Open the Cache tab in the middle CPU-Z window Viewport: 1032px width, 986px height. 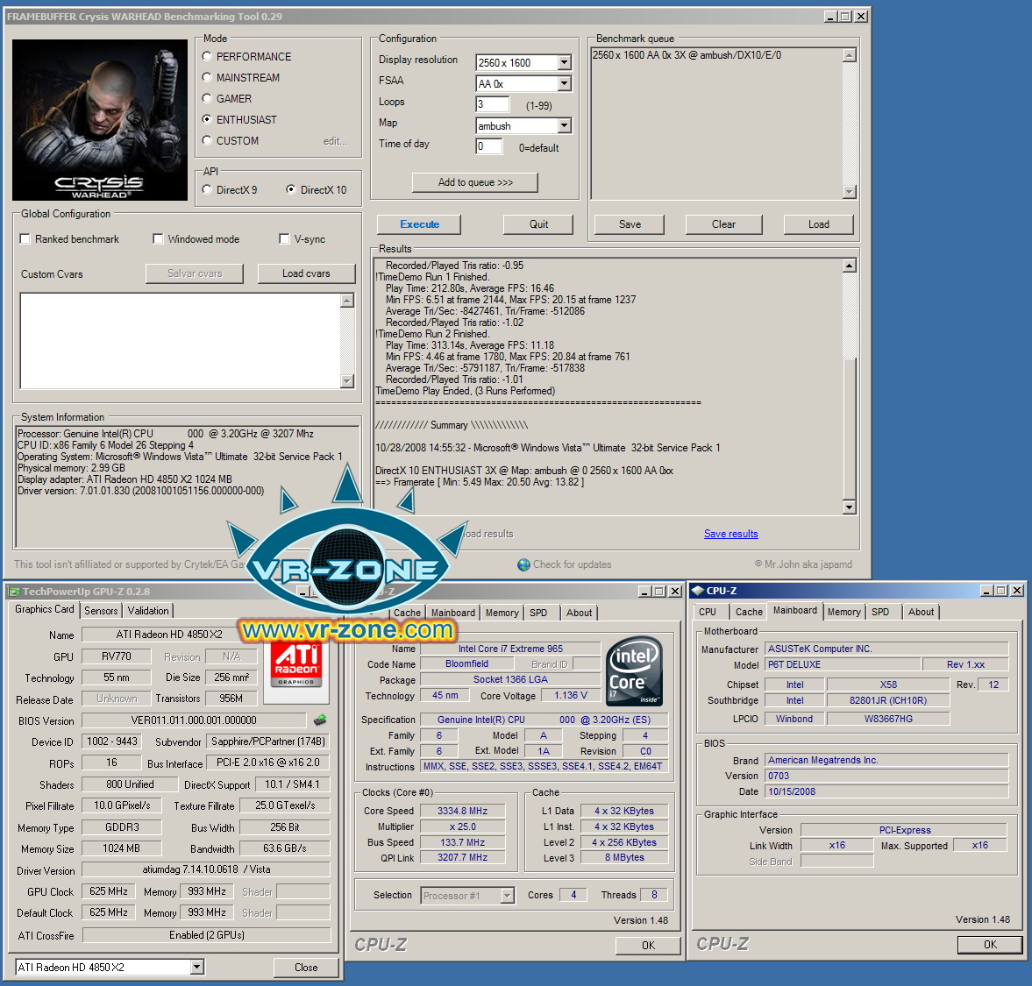[407, 613]
